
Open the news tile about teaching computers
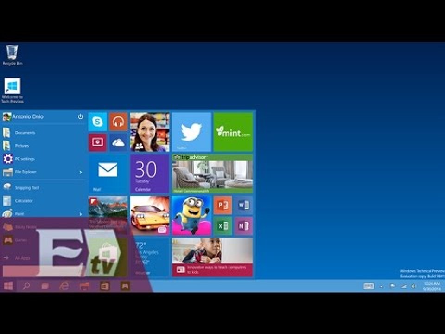[x=212, y=257]
